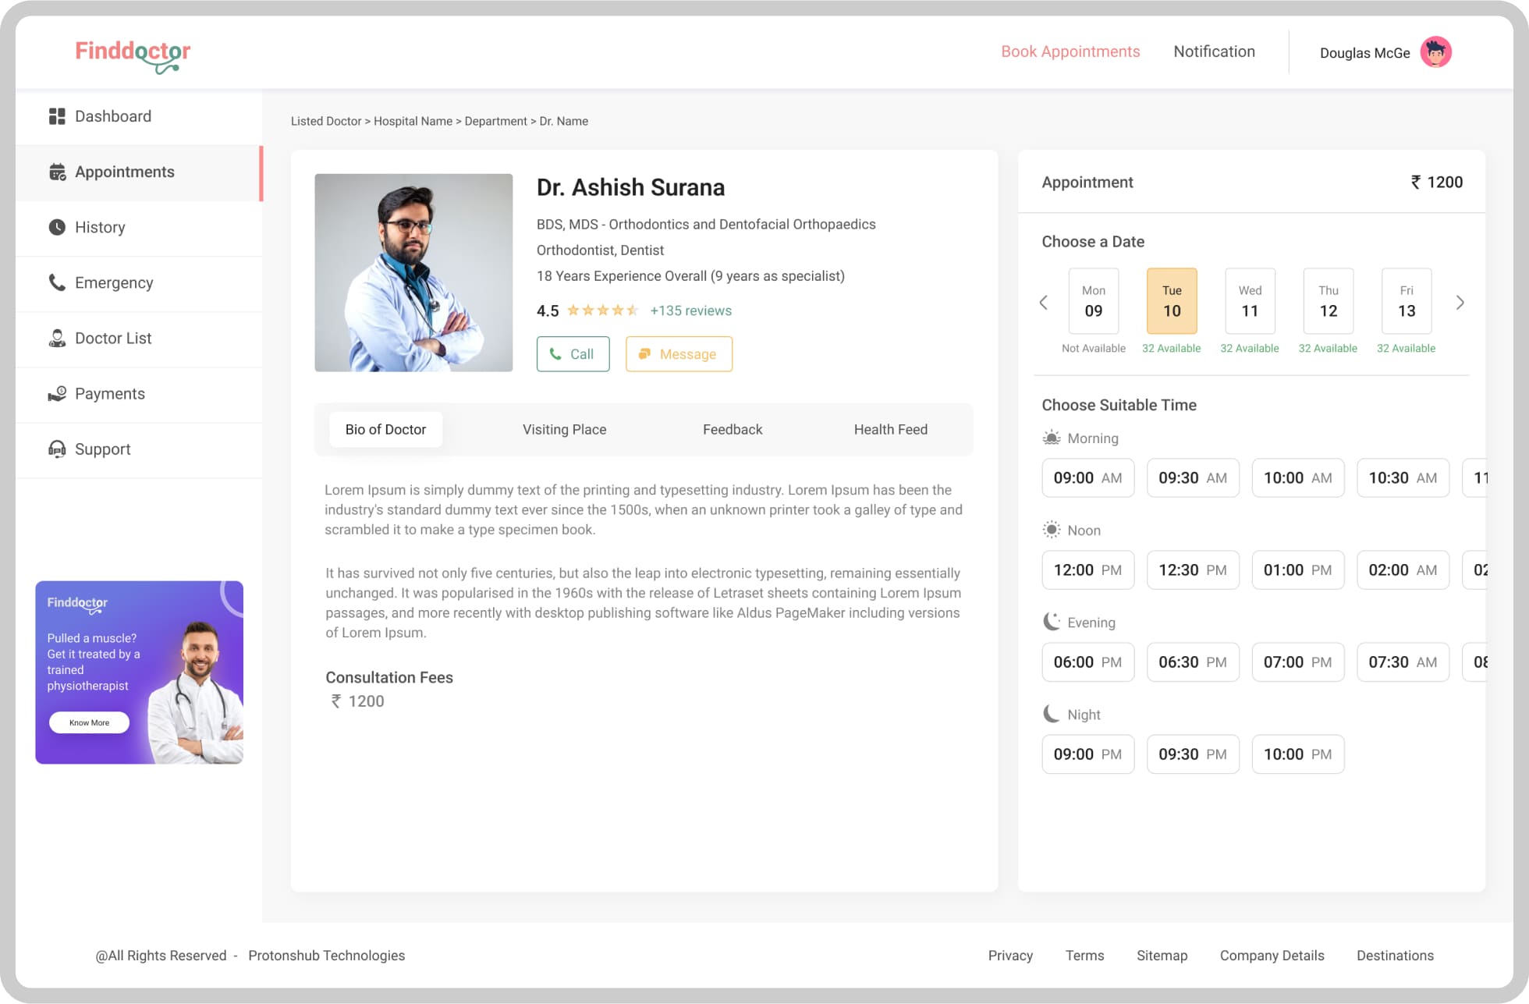Open History in the sidebar
Screen dimensions: 1529x1004
(139, 227)
